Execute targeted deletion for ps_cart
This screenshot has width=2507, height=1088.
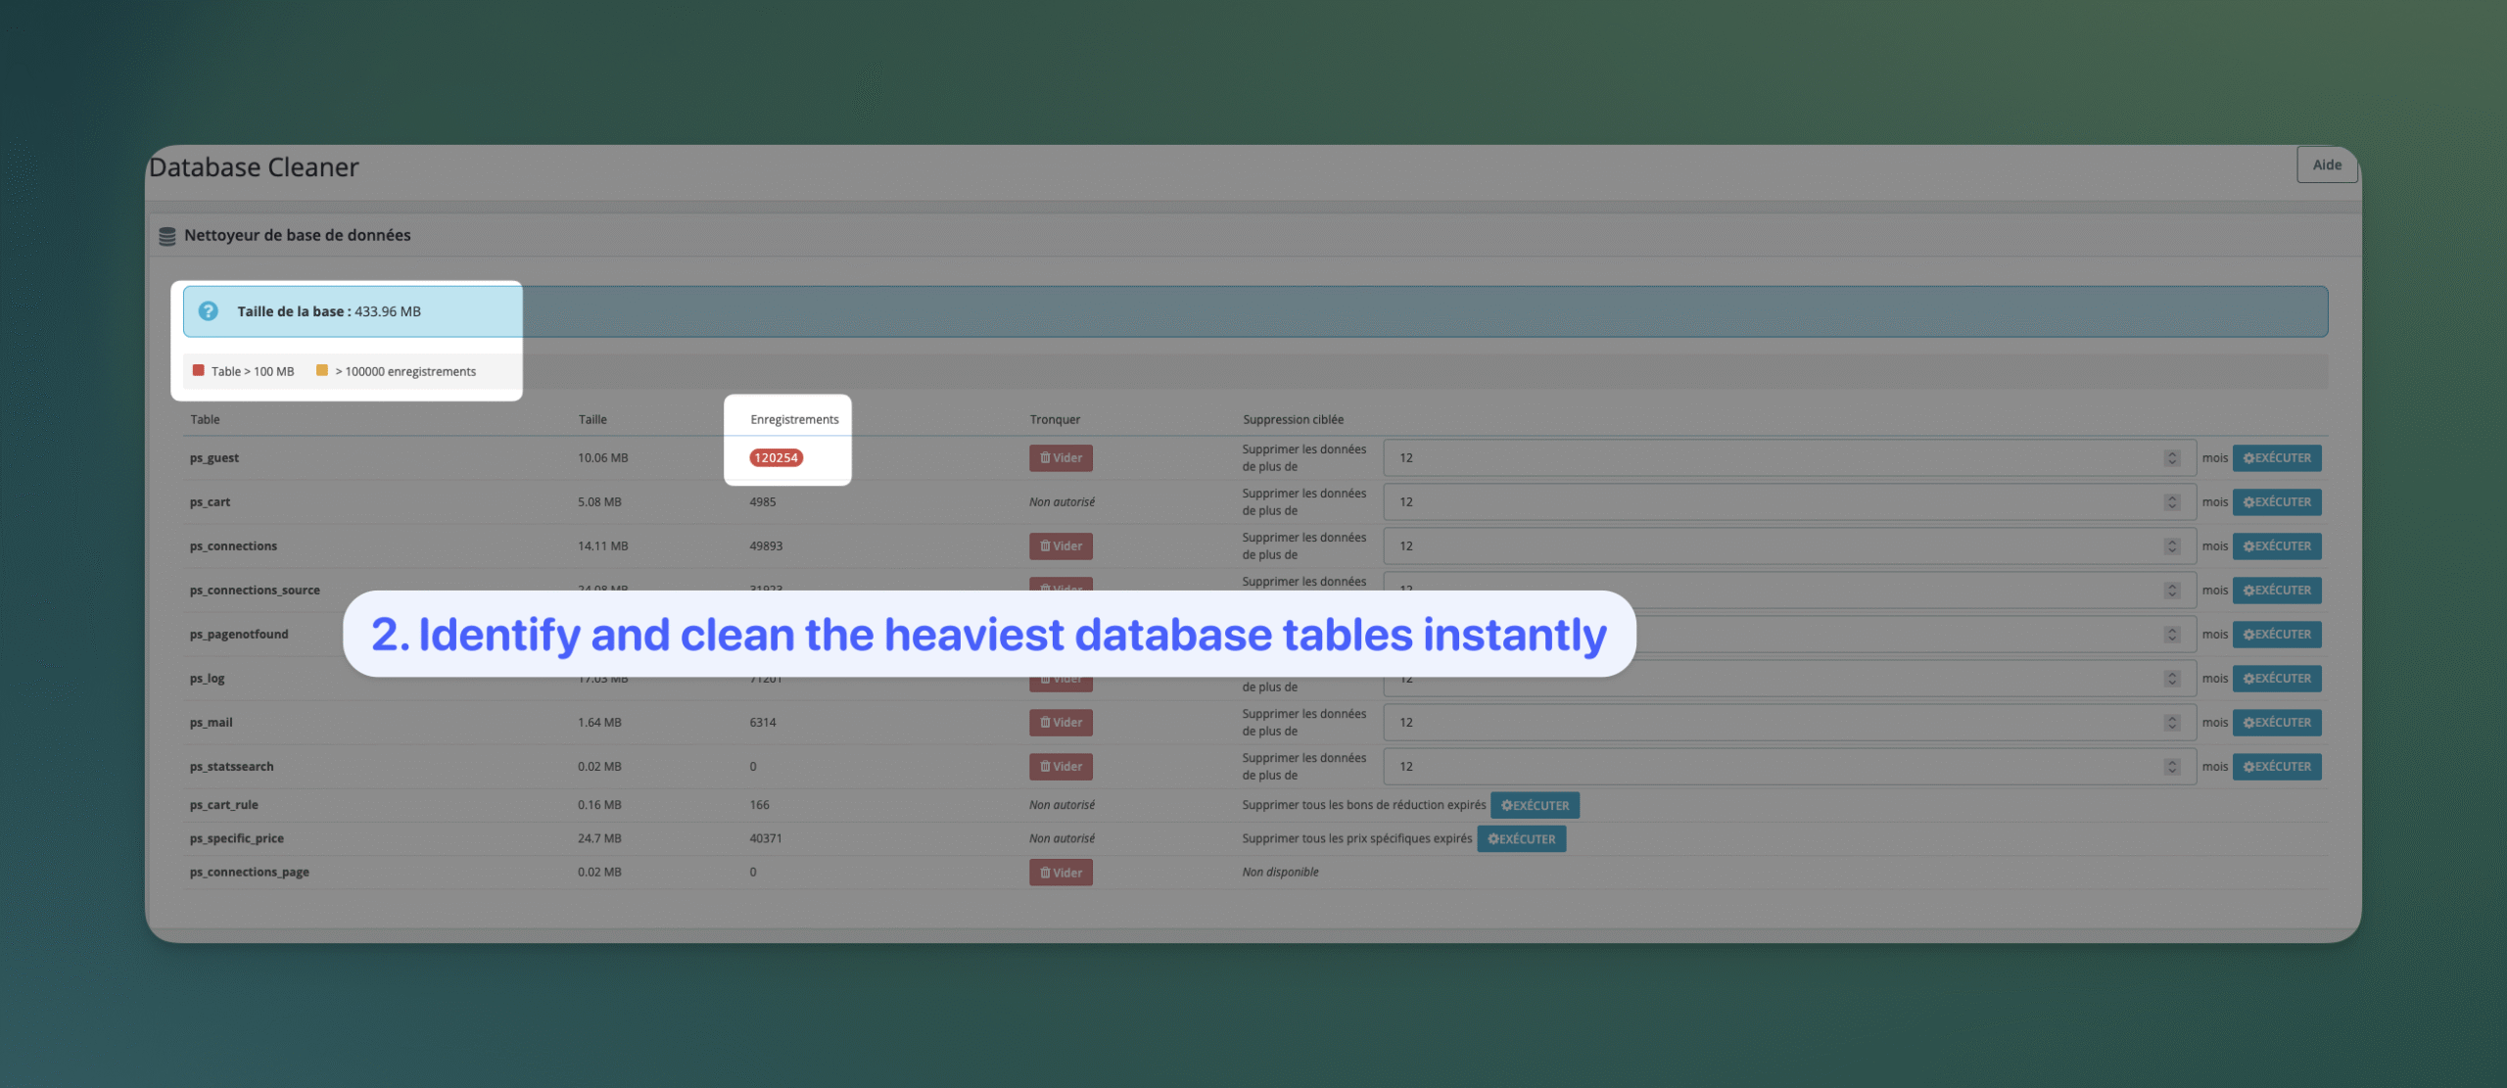point(2276,501)
